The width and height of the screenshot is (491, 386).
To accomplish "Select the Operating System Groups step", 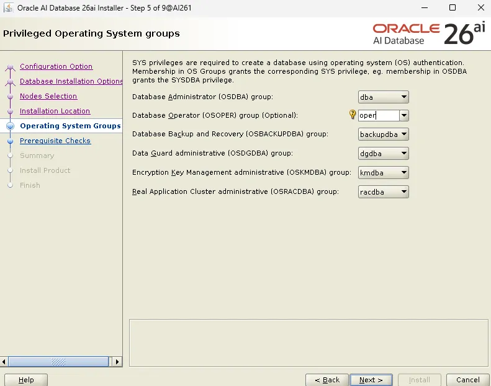I will 71,126.
